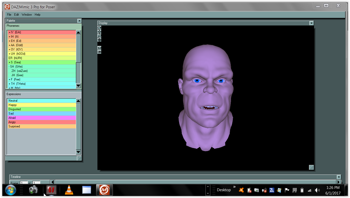Expand the EH (Ed) phoneme group
The height and width of the screenshot is (198, 350).
pyautogui.click(x=9, y=41)
